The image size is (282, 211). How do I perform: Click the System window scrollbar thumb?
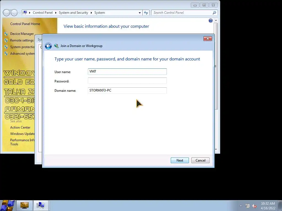(216, 66)
